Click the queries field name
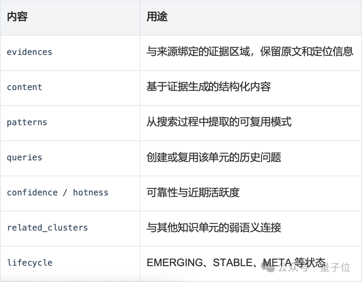 tap(24, 158)
